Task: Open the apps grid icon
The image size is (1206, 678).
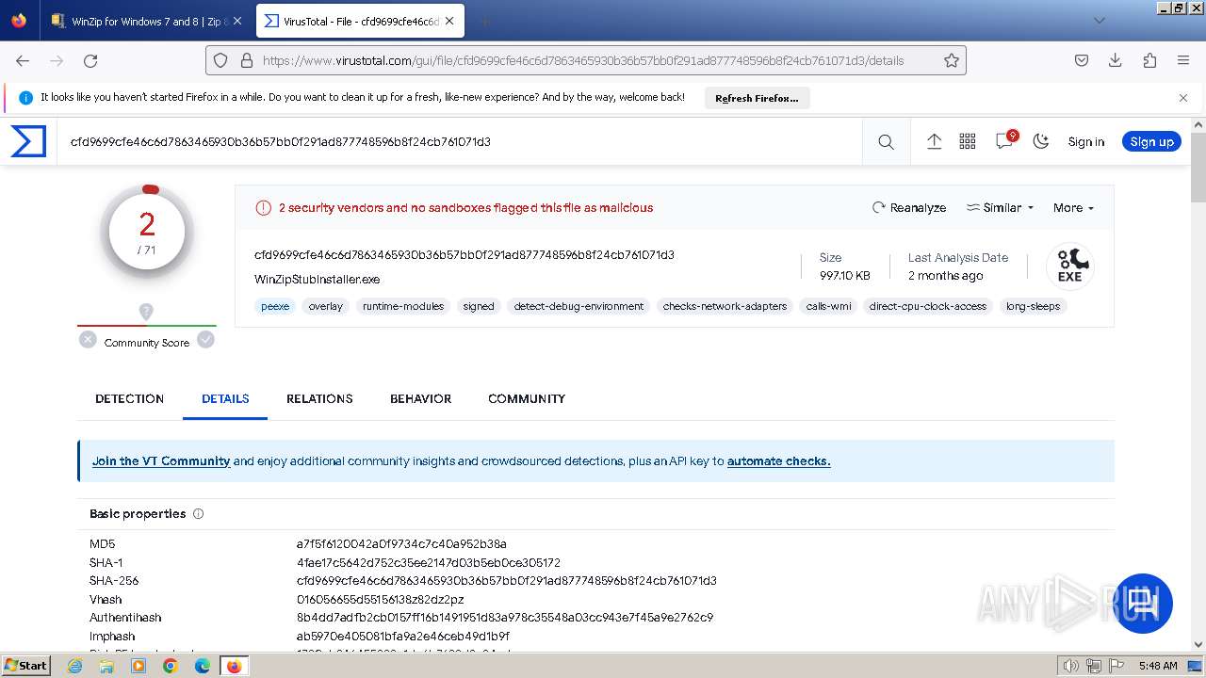Action: (968, 141)
